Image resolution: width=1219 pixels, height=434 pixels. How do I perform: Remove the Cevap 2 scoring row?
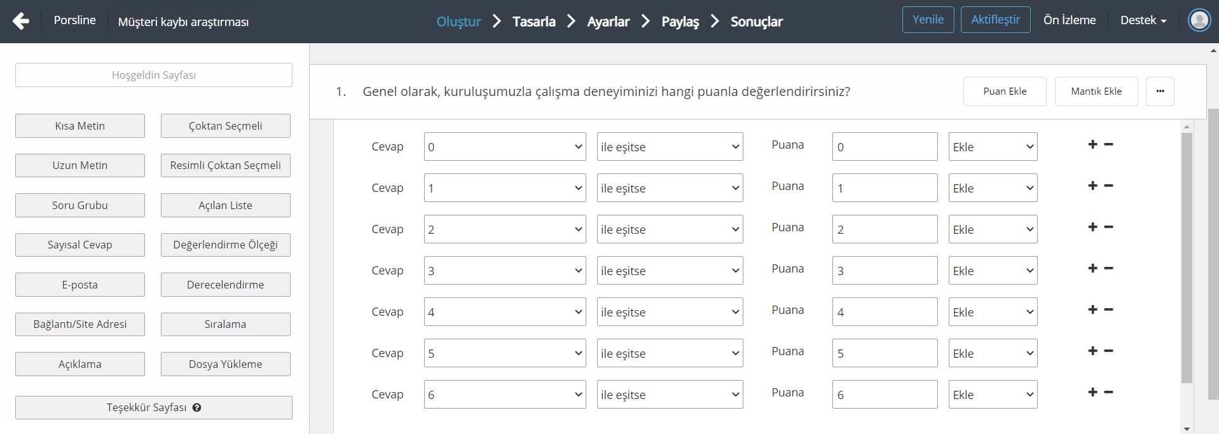click(x=1108, y=227)
